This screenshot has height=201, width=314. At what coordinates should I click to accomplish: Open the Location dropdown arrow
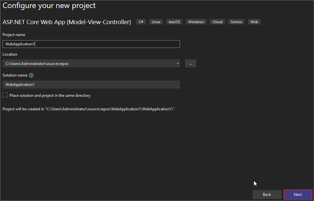pyautogui.click(x=177, y=64)
